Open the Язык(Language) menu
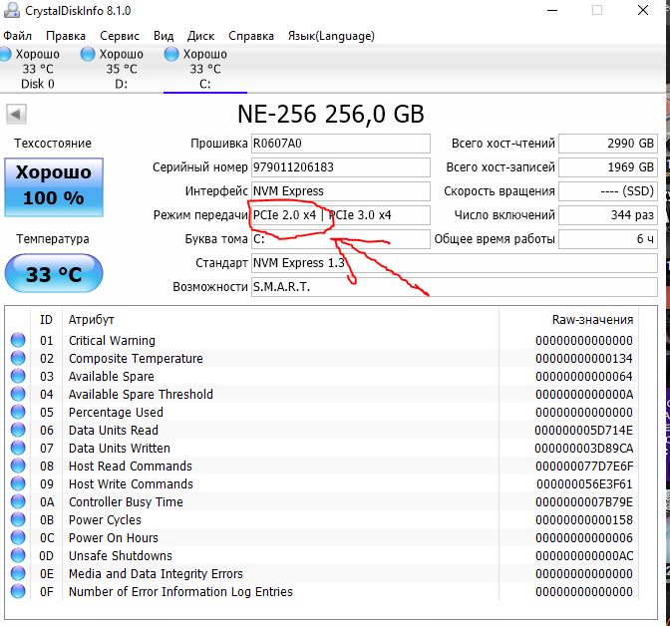Image resolution: width=670 pixels, height=626 pixels. [x=331, y=36]
